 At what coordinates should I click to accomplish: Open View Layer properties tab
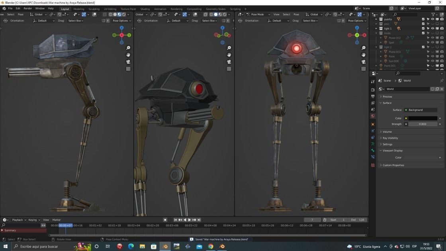tap(373, 103)
